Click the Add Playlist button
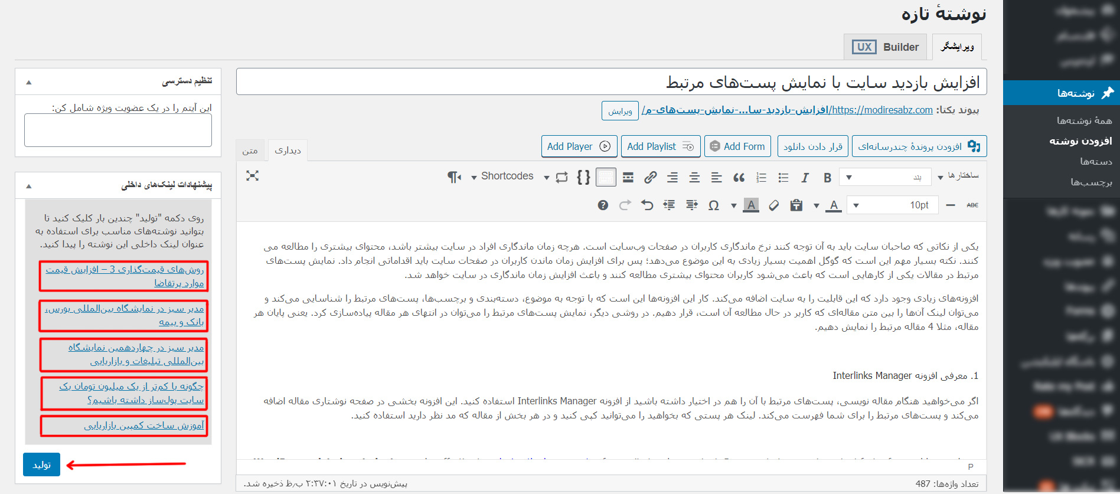The width and height of the screenshot is (1120, 494). tap(661, 146)
